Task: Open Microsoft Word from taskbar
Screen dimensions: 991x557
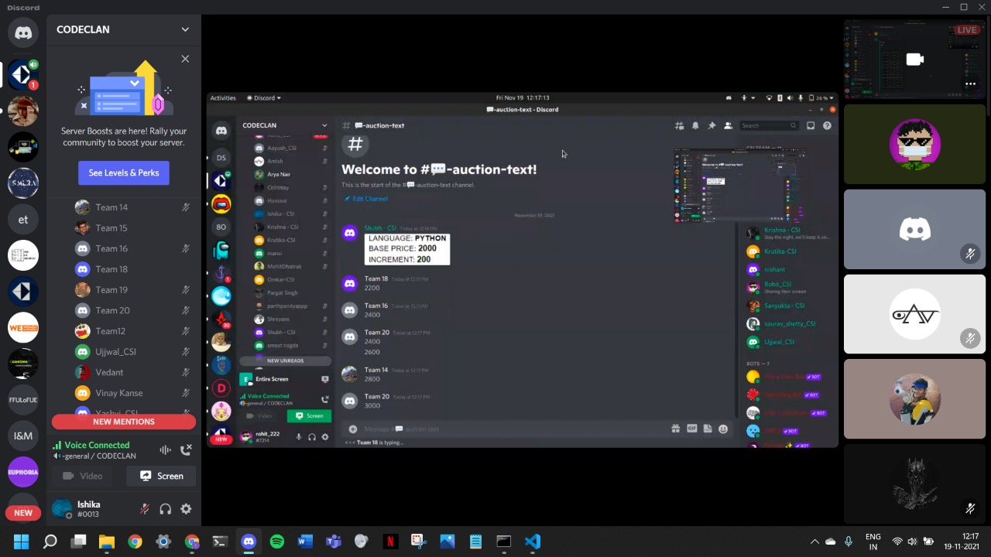Action: pos(305,542)
